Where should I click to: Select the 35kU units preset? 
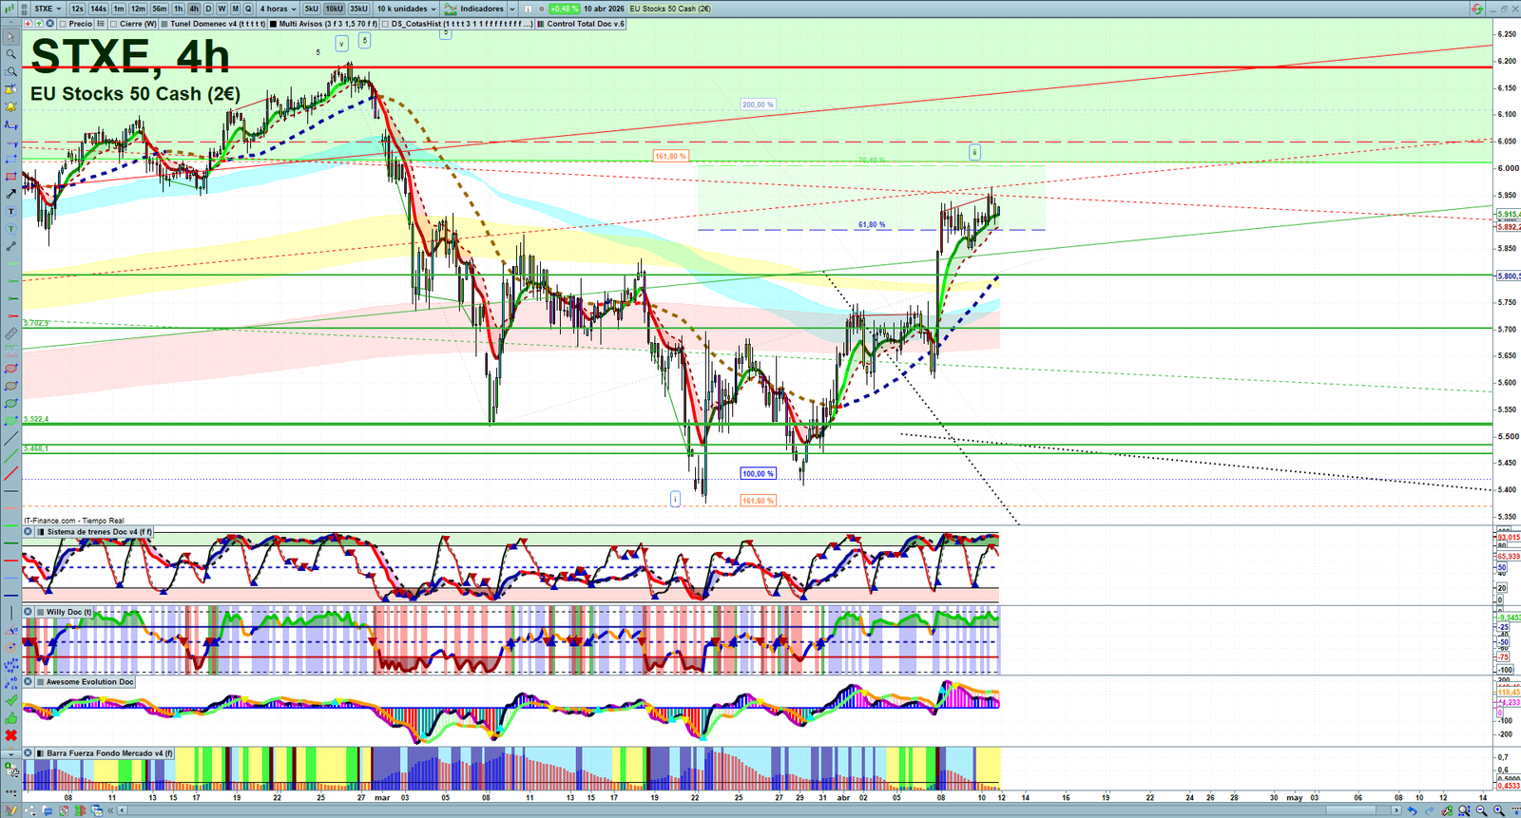click(x=358, y=9)
